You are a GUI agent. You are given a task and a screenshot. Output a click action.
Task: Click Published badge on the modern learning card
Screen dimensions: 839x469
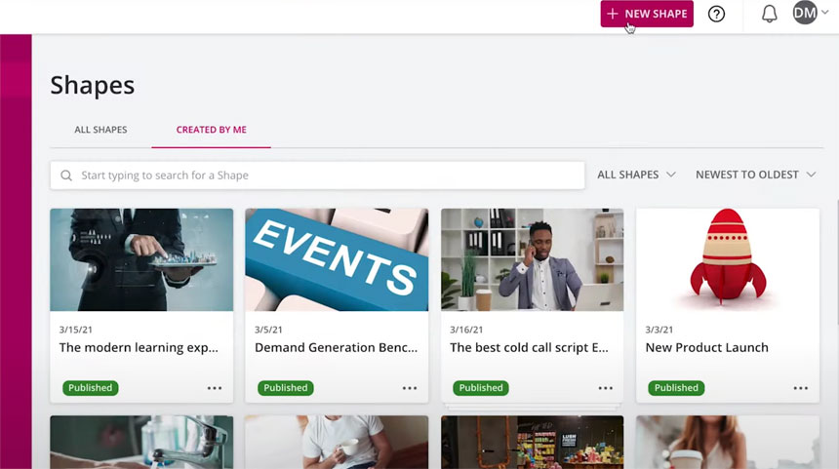(x=91, y=388)
